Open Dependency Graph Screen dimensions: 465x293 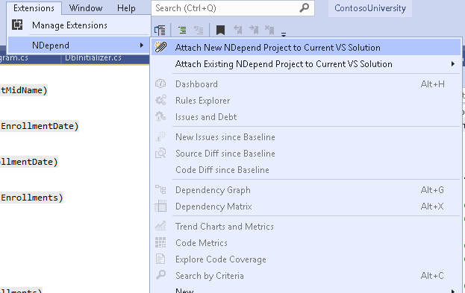[x=306, y=190]
